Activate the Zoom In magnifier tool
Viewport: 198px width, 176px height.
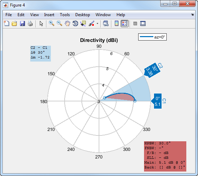point(52,23)
